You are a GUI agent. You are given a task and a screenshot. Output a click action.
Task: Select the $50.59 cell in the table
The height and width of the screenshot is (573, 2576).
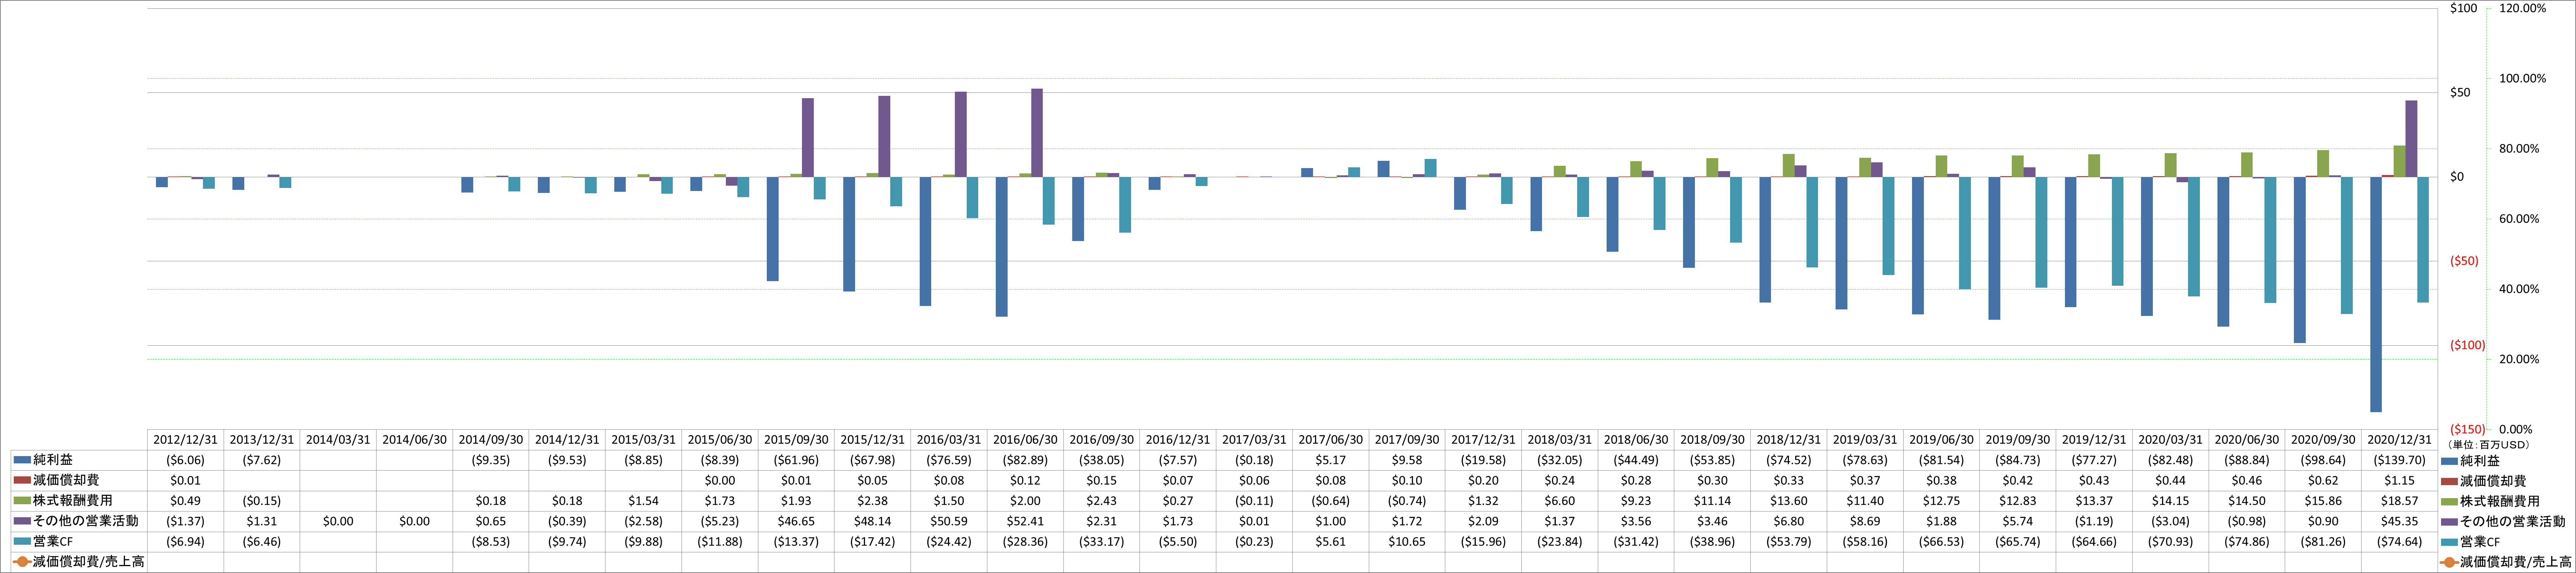pos(949,521)
